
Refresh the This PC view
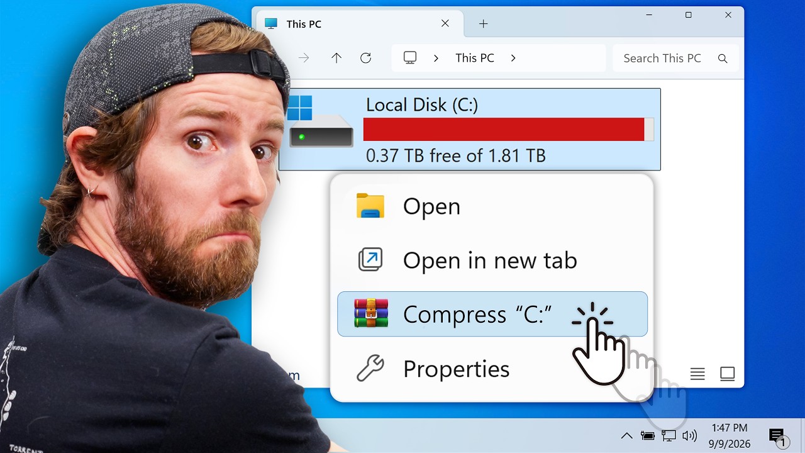pyautogui.click(x=365, y=58)
